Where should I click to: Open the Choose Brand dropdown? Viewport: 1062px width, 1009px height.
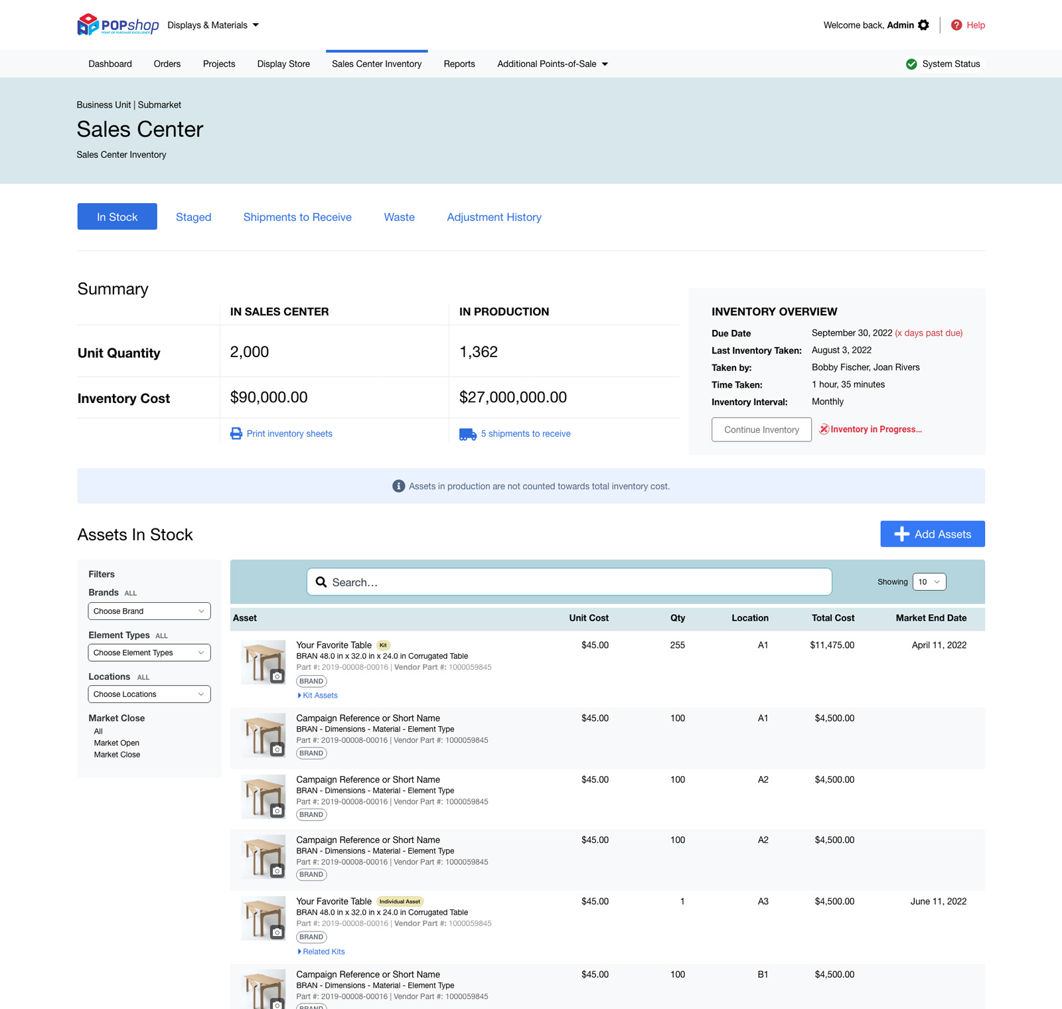pyautogui.click(x=149, y=611)
